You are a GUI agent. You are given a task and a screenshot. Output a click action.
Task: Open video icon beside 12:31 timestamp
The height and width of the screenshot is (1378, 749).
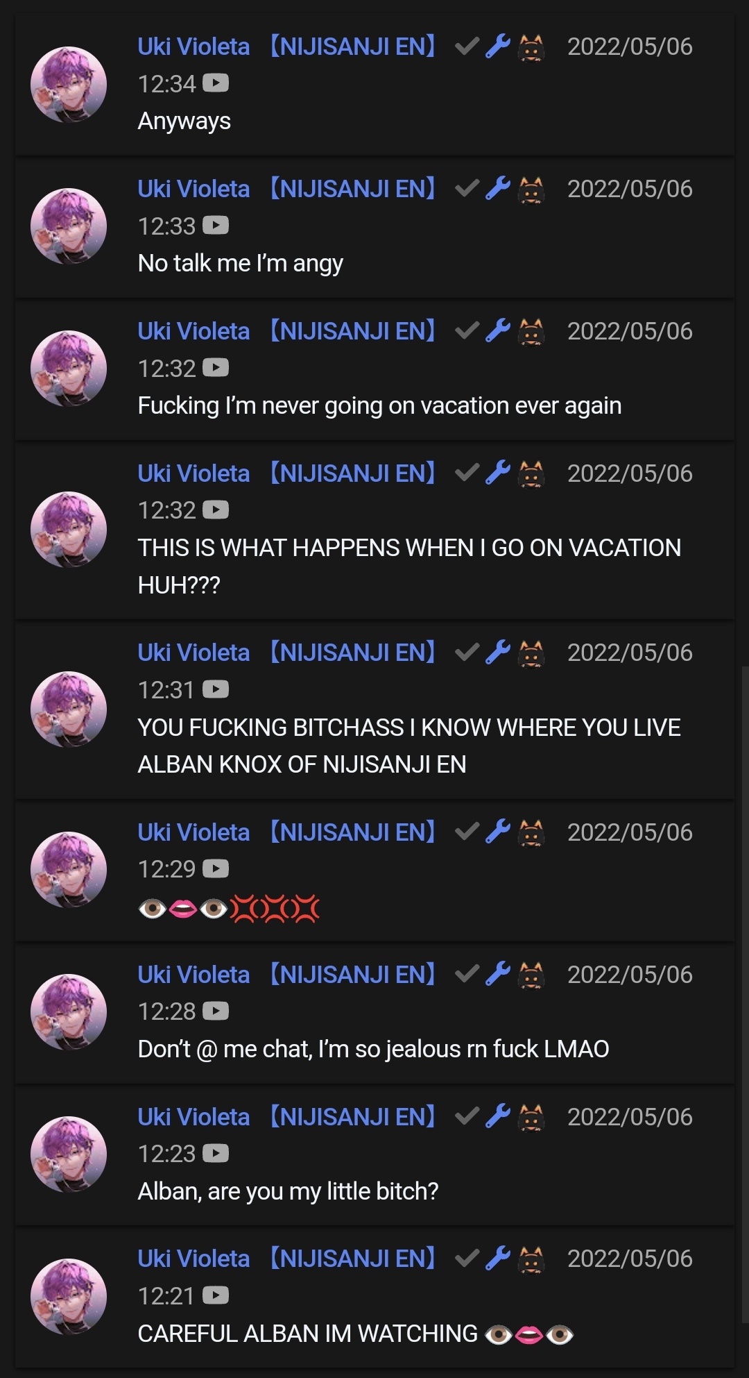[x=216, y=689]
